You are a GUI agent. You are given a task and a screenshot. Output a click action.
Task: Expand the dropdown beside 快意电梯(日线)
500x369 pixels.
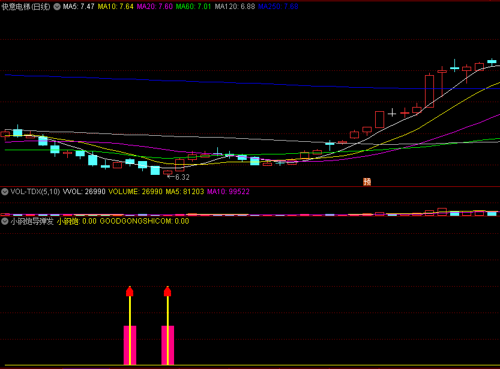tap(57, 7)
